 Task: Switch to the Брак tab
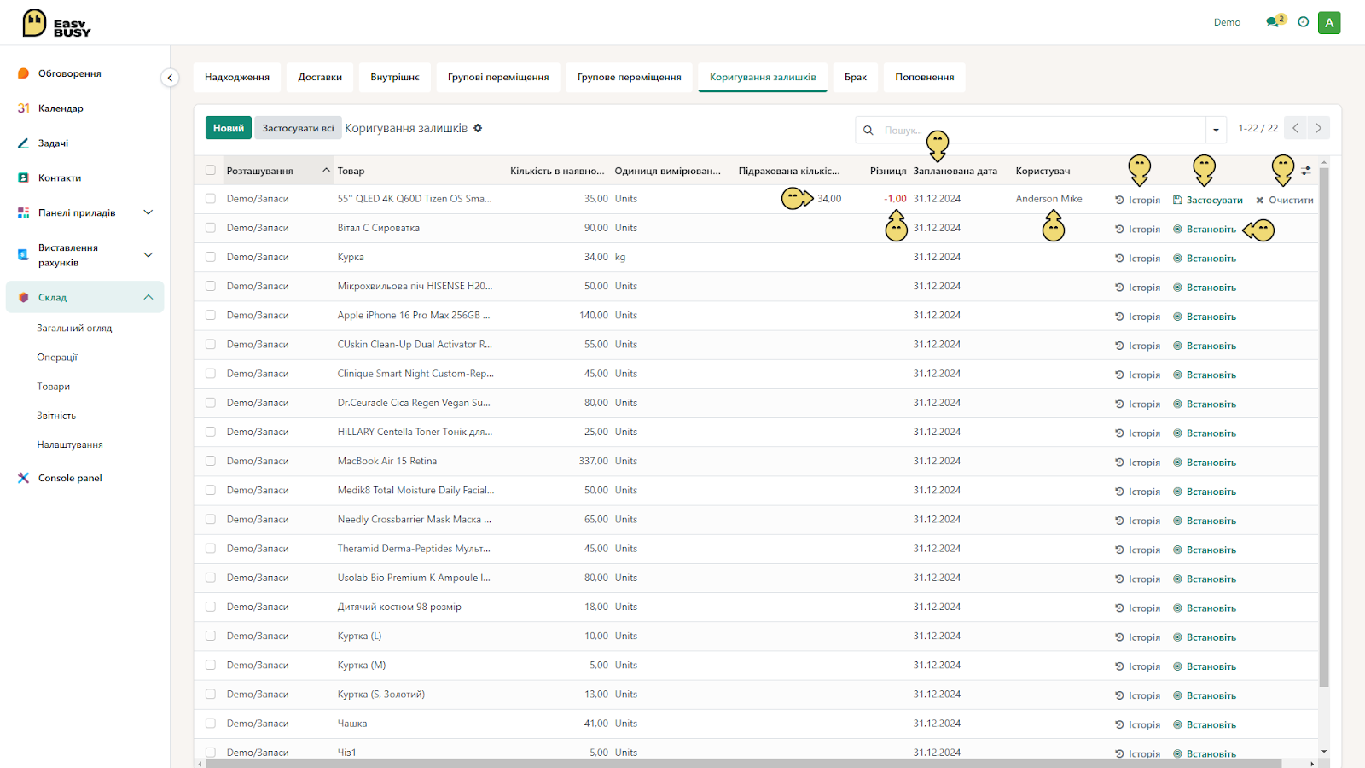(856, 77)
